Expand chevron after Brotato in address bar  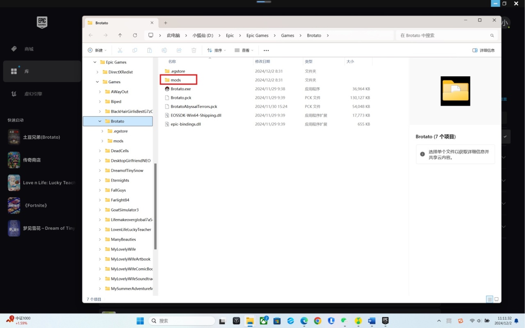[x=328, y=36]
